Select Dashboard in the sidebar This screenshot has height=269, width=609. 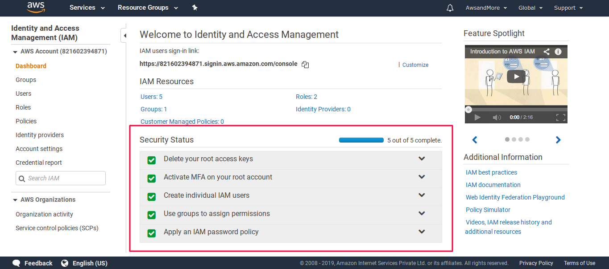[x=31, y=66]
